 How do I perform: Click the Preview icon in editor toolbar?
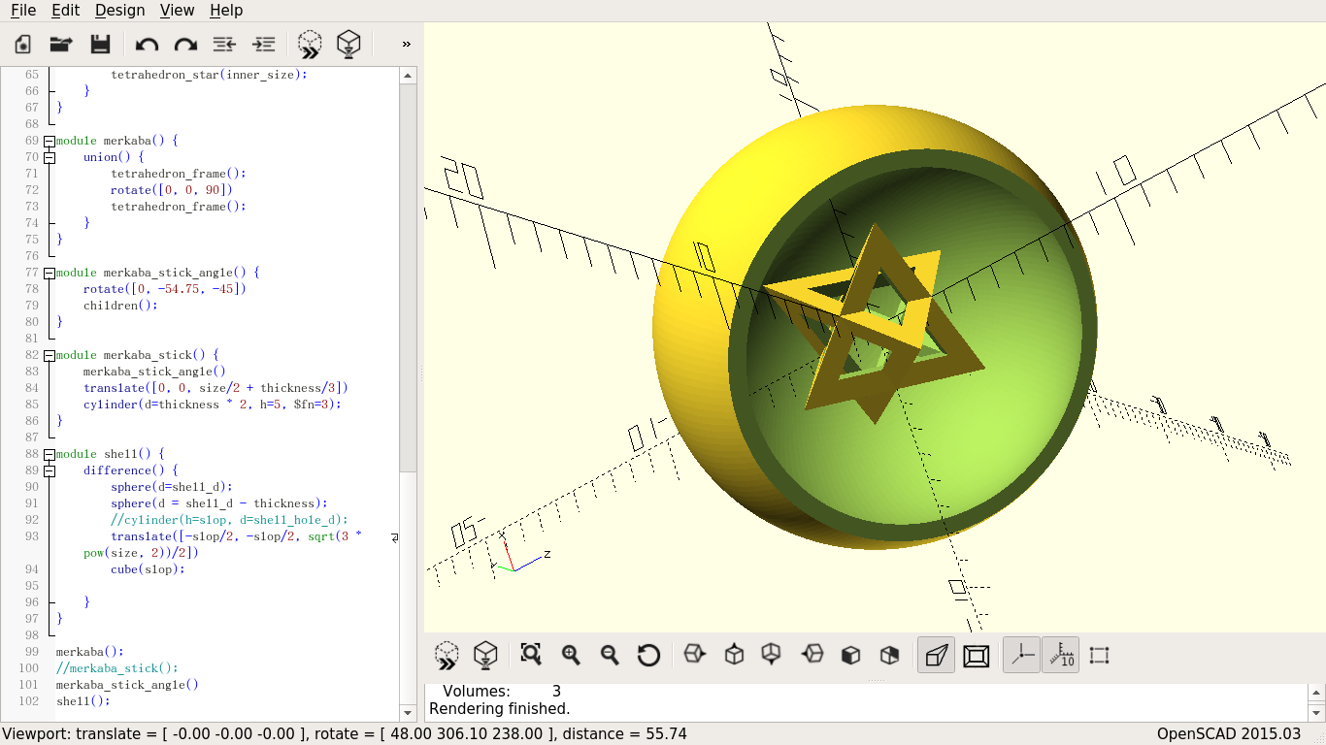(310, 44)
